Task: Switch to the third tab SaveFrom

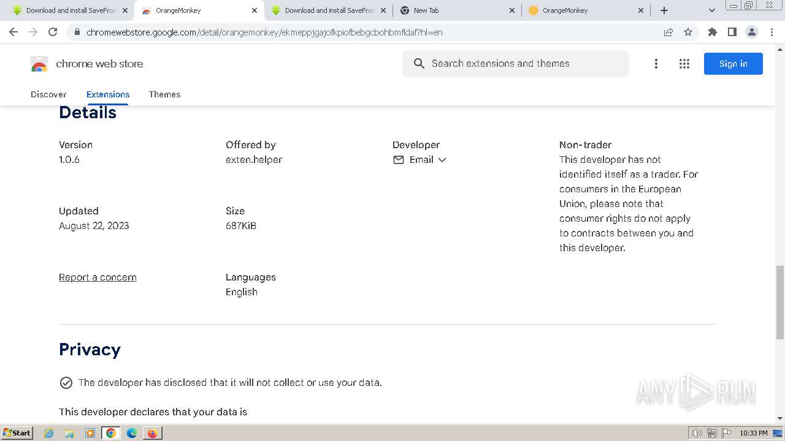Action: (x=328, y=10)
